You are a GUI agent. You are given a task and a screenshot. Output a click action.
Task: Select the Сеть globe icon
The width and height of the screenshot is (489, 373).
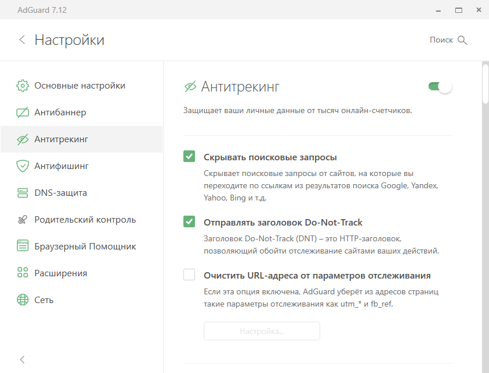22,300
